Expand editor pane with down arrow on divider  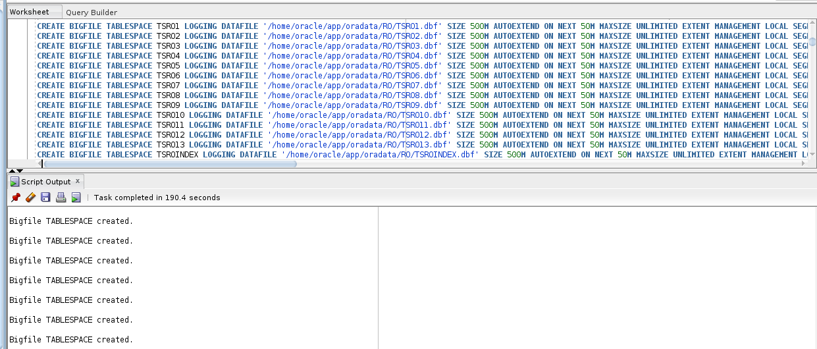[x=20, y=171]
